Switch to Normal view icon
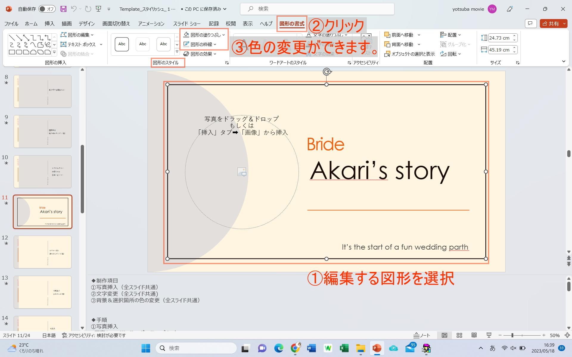 (444, 335)
